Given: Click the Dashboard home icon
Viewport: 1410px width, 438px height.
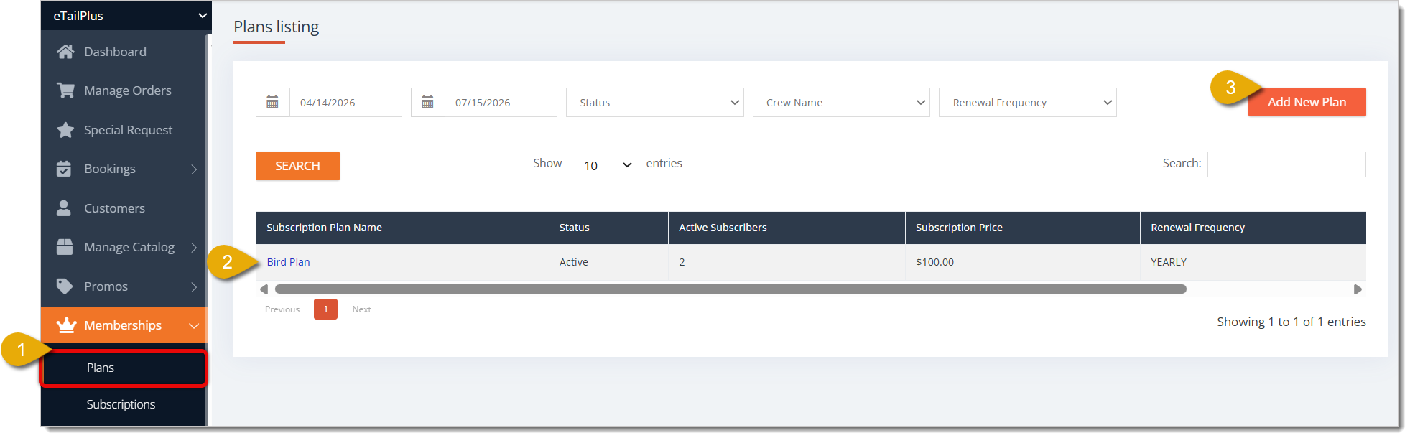Looking at the screenshot, I should 65,52.
